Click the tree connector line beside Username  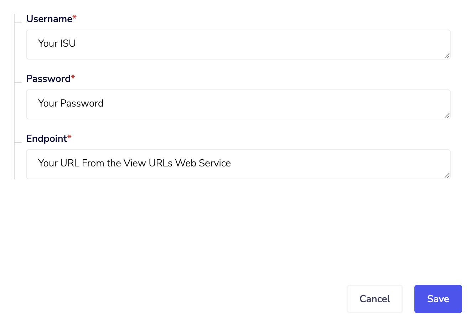tap(18, 22)
